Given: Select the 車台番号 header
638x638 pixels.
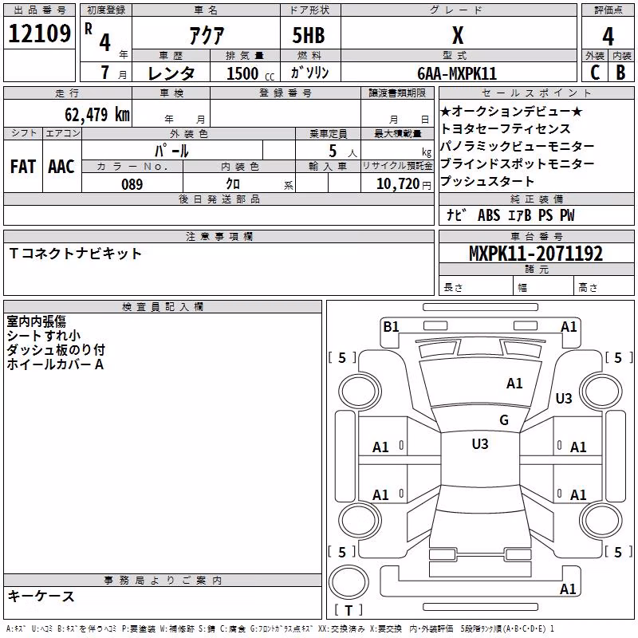Looking at the screenshot, I should point(536,236).
